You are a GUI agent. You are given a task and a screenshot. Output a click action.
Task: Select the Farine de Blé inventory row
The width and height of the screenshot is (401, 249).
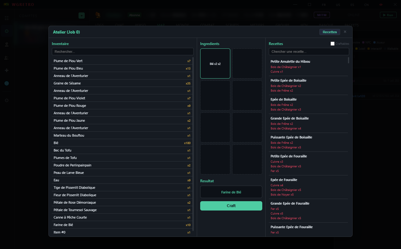click(x=122, y=225)
